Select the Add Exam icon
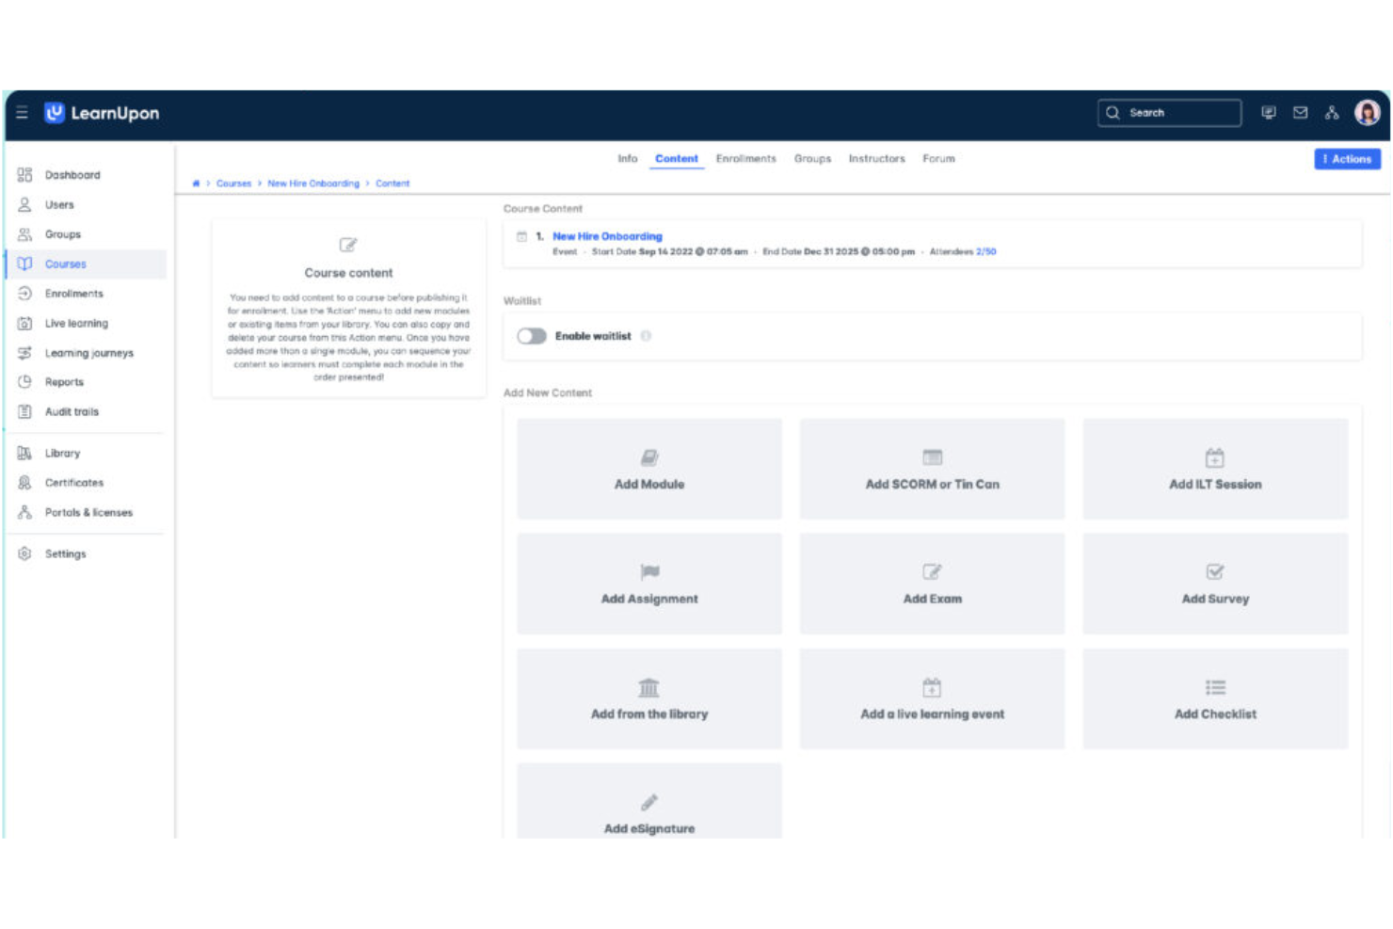The width and height of the screenshot is (1393, 929). tap(932, 572)
